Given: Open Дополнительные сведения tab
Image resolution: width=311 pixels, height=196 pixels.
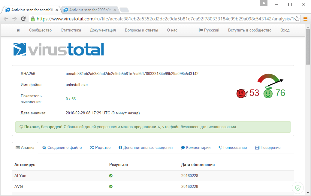Looking at the screenshot, I should click(146, 148).
